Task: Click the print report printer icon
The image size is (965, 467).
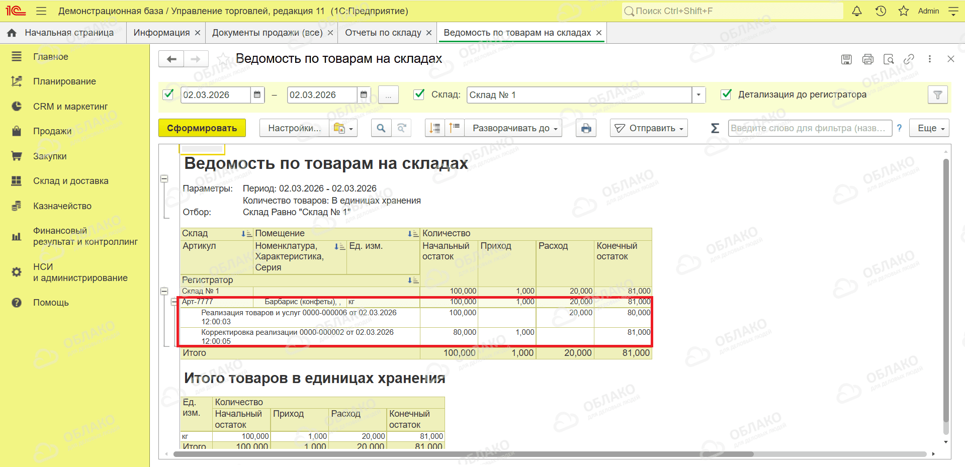Action: (x=586, y=128)
